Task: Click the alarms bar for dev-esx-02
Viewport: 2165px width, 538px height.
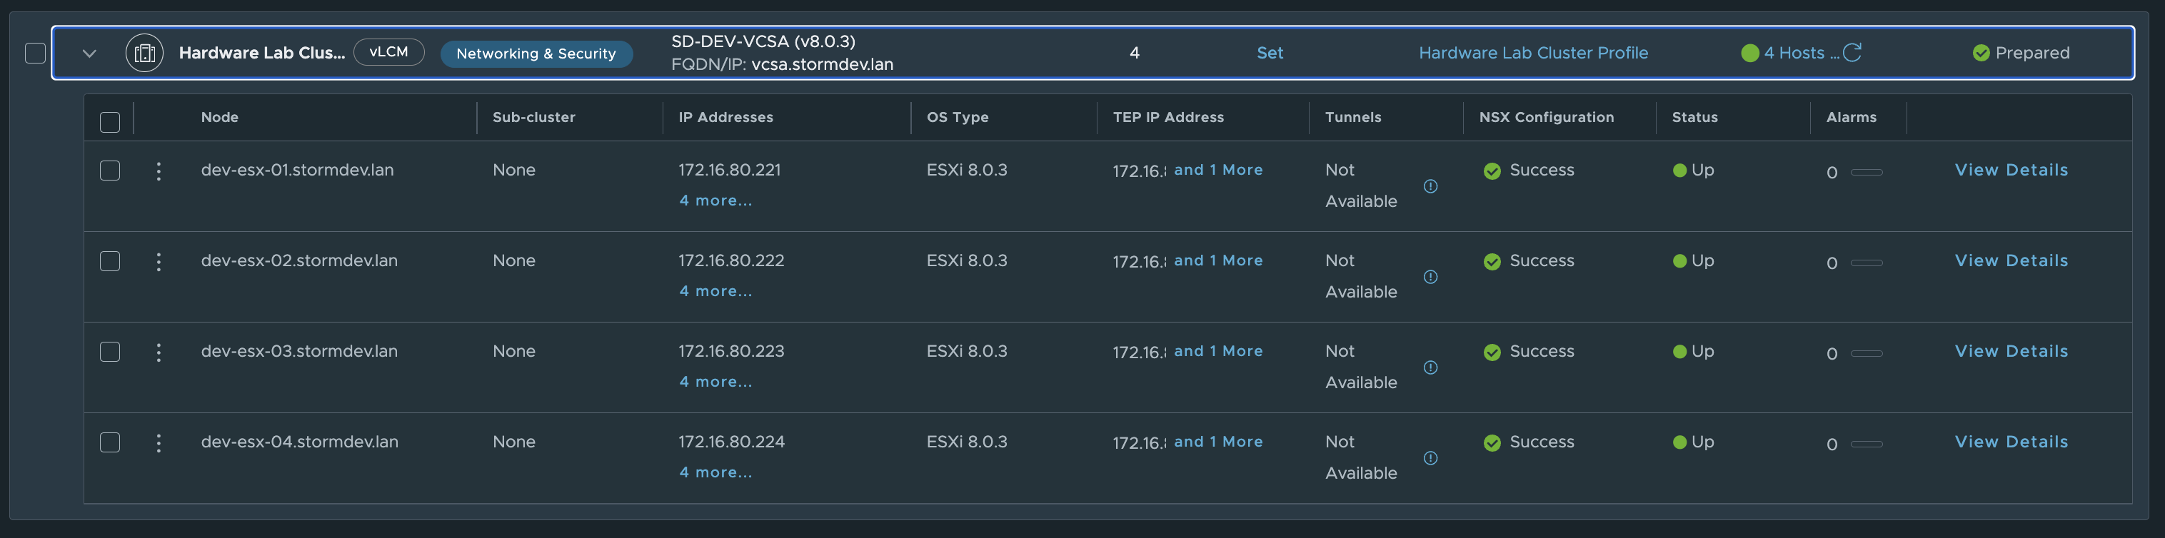Action: (1866, 263)
